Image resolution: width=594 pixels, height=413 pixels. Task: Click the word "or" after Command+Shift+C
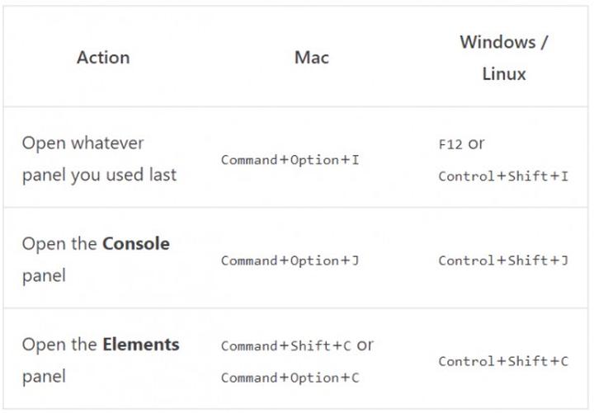pyautogui.click(x=364, y=345)
